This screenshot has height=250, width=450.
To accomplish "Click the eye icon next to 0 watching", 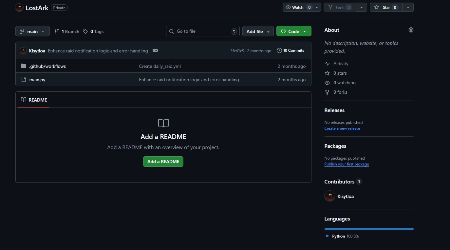I will [327, 83].
